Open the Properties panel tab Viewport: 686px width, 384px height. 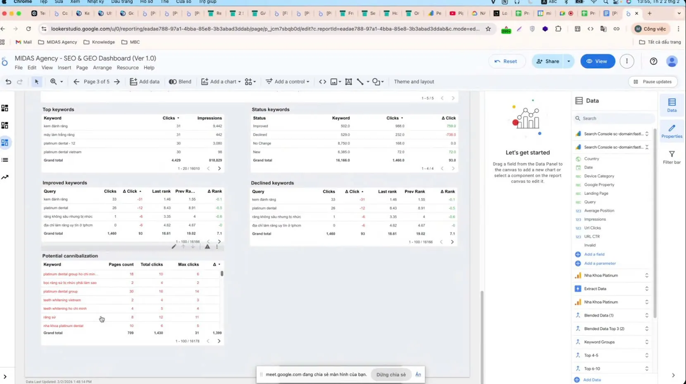(672, 131)
